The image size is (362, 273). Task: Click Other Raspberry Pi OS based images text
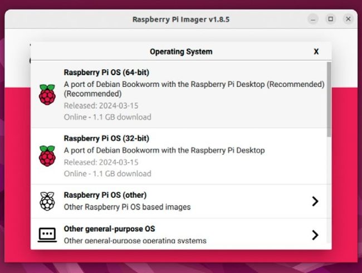pyautogui.click(x=127, y=207)
